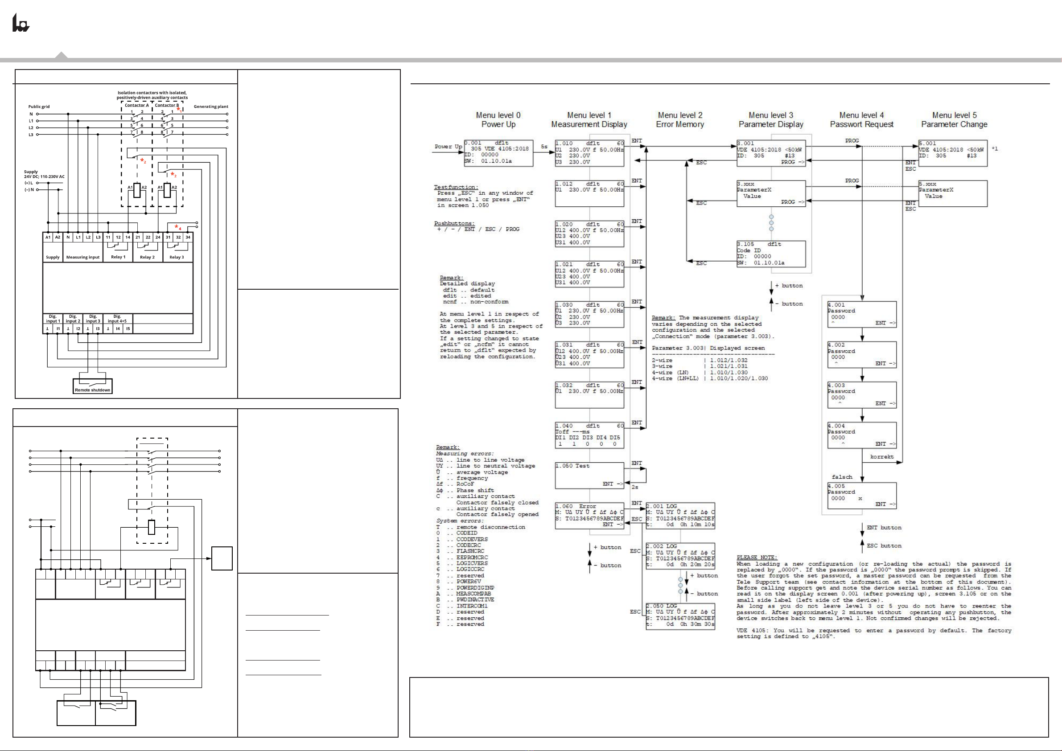Click the Contactor B label in wiring diagram
The width and height of the screenshot is (1062, 751).
pyautogui.click(x=166, y=106)
